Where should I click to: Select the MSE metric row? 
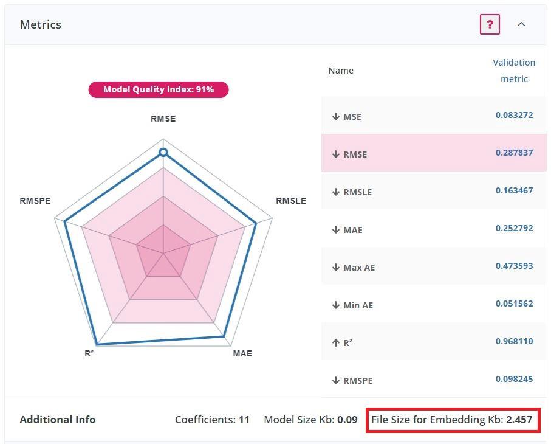pos(434,116)
